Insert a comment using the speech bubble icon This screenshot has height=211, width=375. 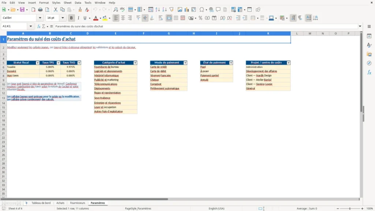[218, 10]
